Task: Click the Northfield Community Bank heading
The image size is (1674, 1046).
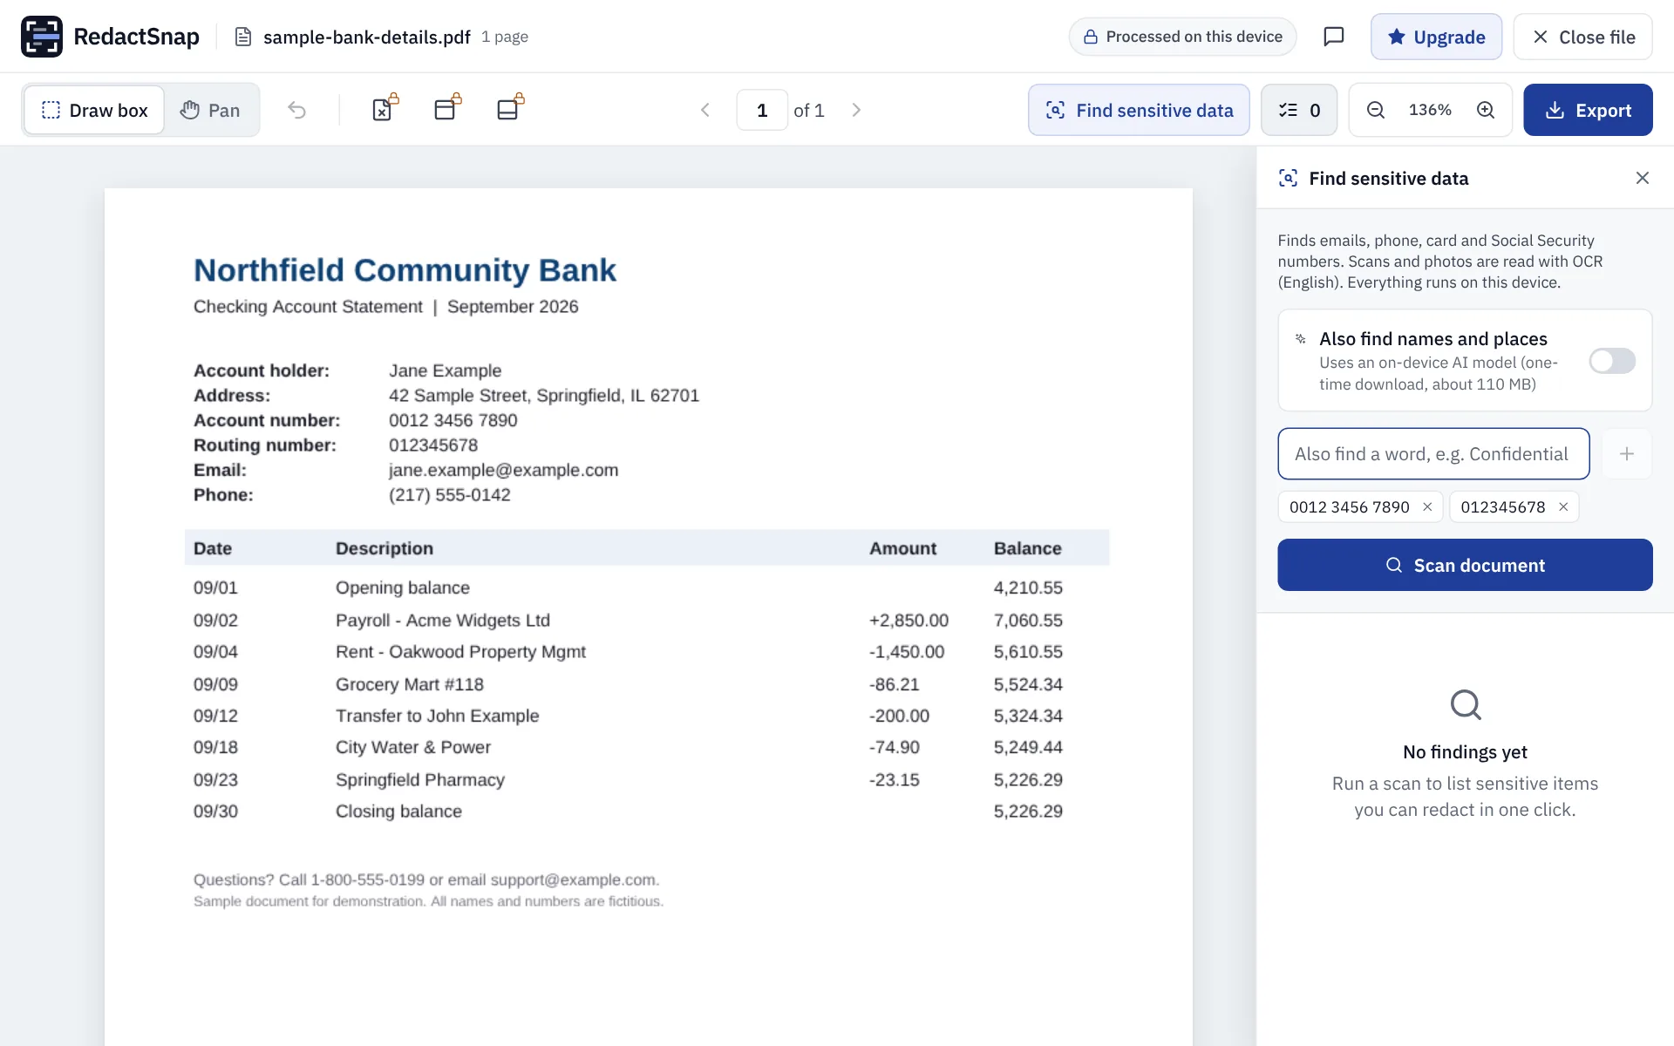Action: pyautogui.click(x=405, y=270)
